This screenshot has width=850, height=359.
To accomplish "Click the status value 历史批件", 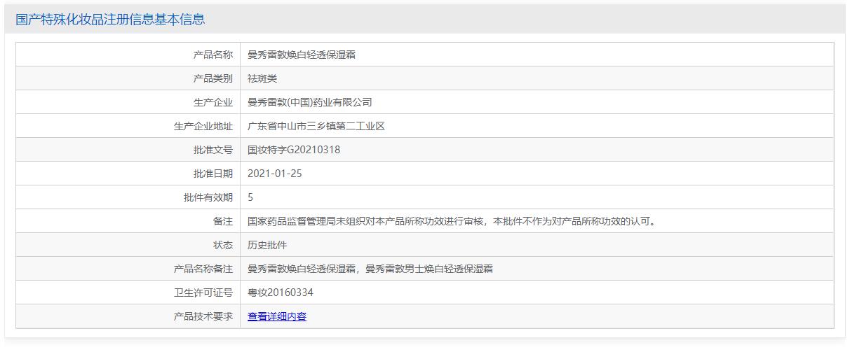I will [267, 245].
